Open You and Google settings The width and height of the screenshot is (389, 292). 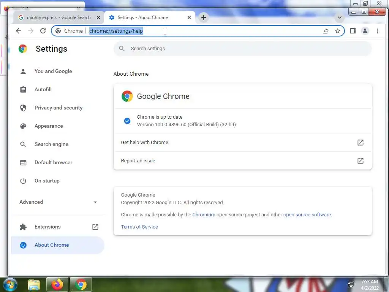click(53, 71)
